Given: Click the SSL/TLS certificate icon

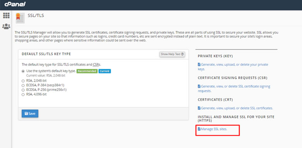Looking at the screenshot, I should coord(20,18).
